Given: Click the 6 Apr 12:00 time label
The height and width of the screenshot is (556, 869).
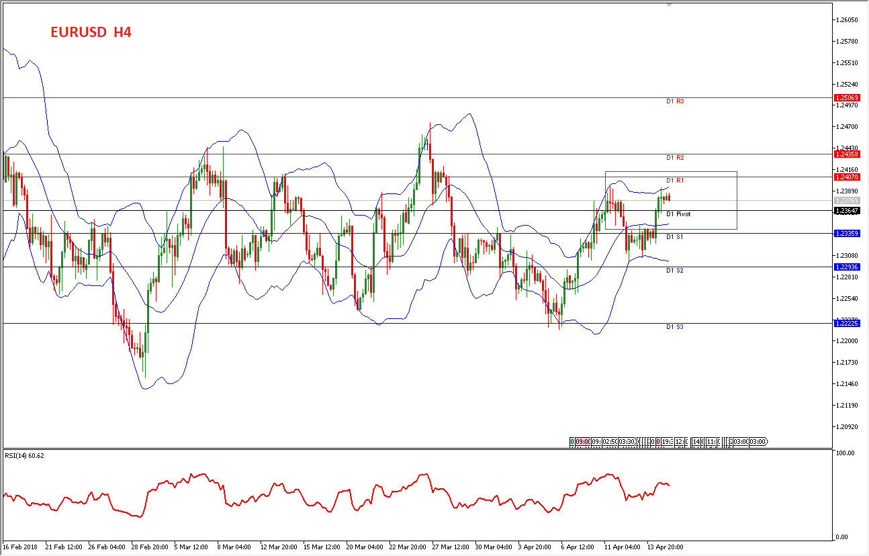Looking at the screenshot, I should [x=578, y=547].
